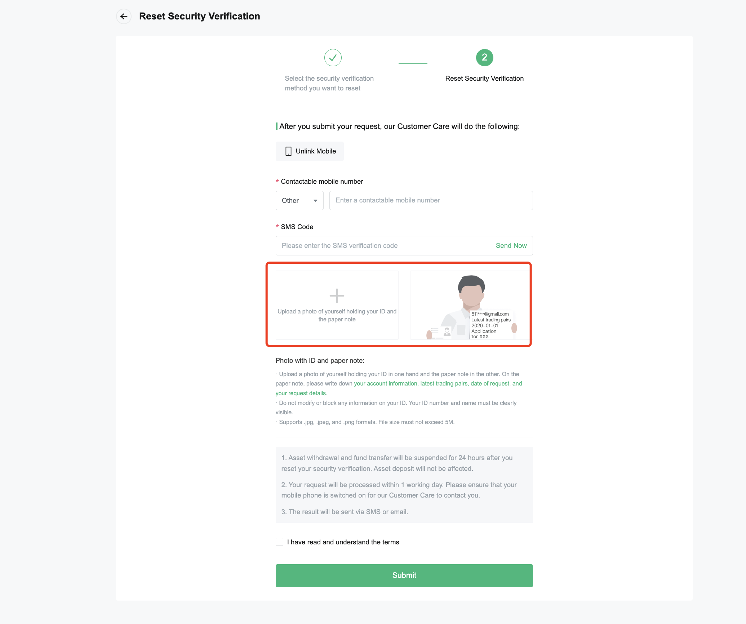This screenshot has width=746, height=624.
Task: Click 'Select the security verification method' step label
Action: pyautogui.click(x=329, y=83)
